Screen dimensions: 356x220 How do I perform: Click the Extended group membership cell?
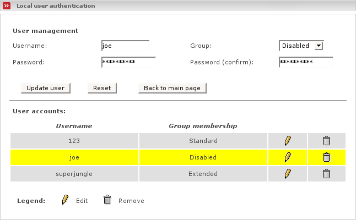coord(203,174)
